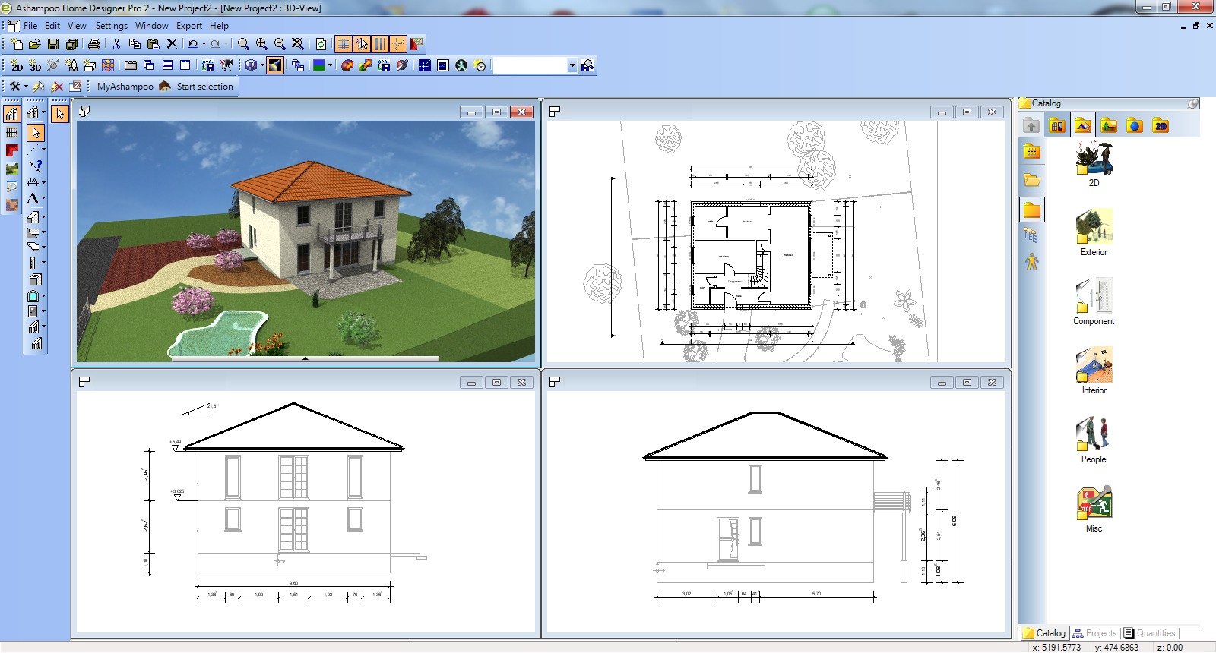Expand the background color dropdown arrow

(331, 66)
